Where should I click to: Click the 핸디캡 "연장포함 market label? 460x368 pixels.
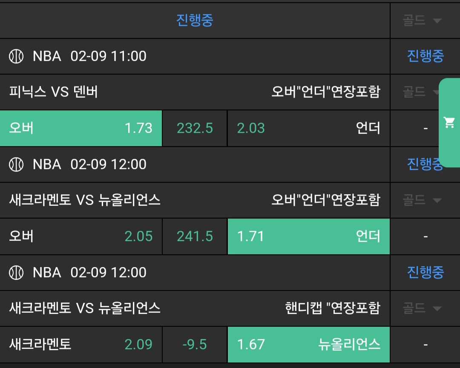coord(332,308)
